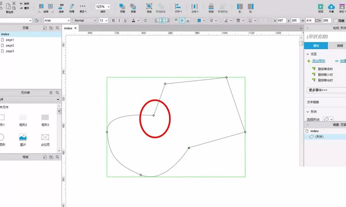Check the Hidden checkbox
This screenshot has width=346, height=207.
coord(336,20)
